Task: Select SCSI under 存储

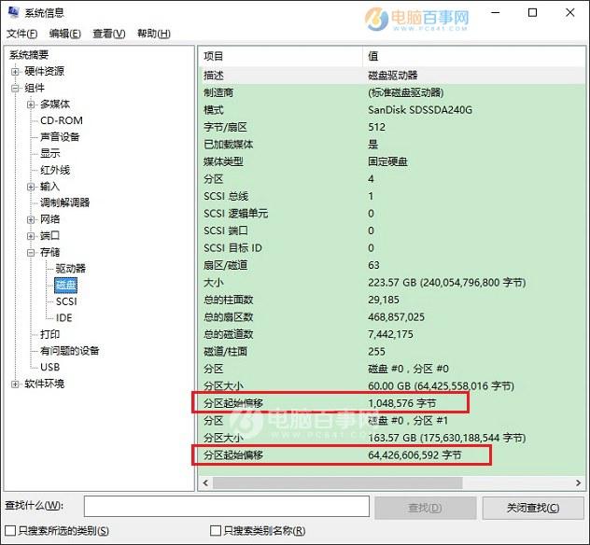Action: 66,301
